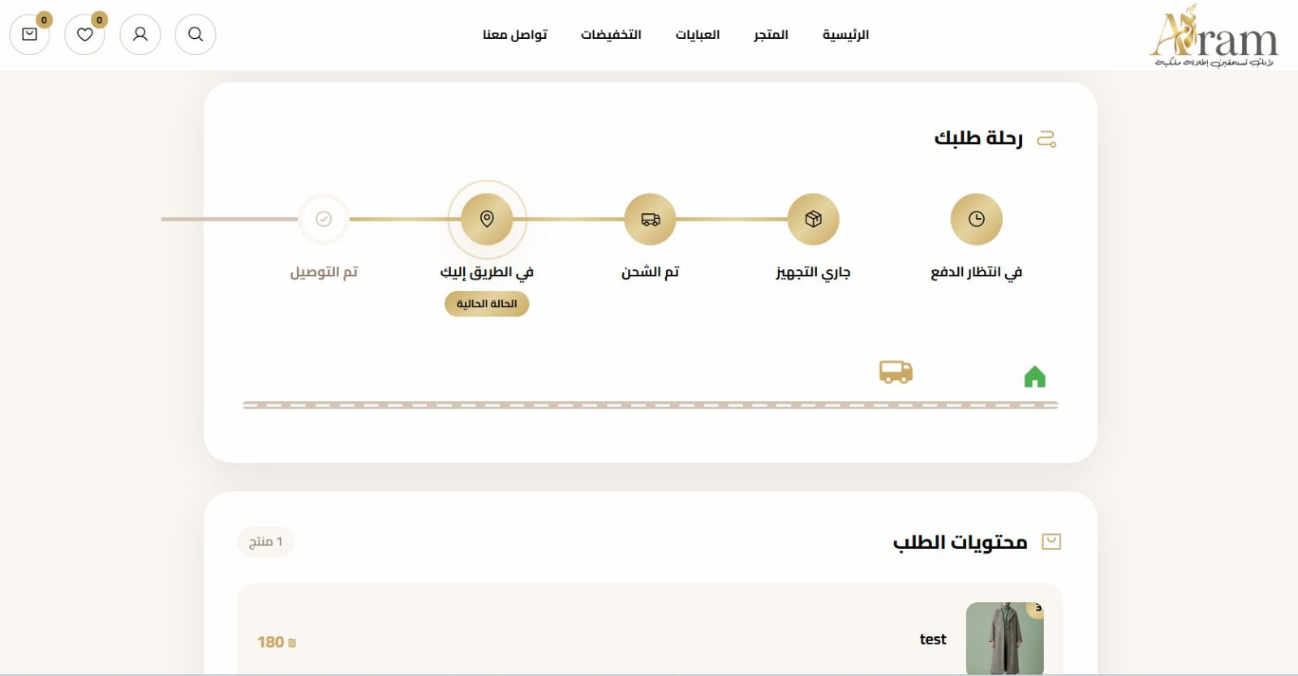Click the cart count badge showing 0

[x=44, y=19]
